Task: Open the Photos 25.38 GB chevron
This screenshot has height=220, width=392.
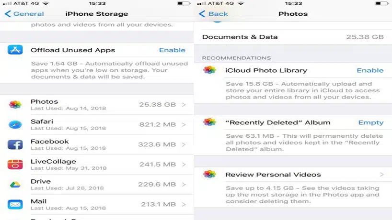Action: click(x=184, y=105)
